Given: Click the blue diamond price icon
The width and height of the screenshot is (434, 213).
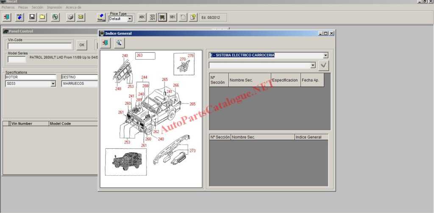Looking at the screenshot, I should click(101, 17).
